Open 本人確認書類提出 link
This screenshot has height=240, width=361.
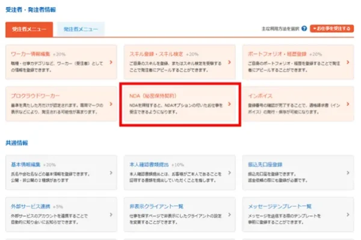tap(149, 165)
